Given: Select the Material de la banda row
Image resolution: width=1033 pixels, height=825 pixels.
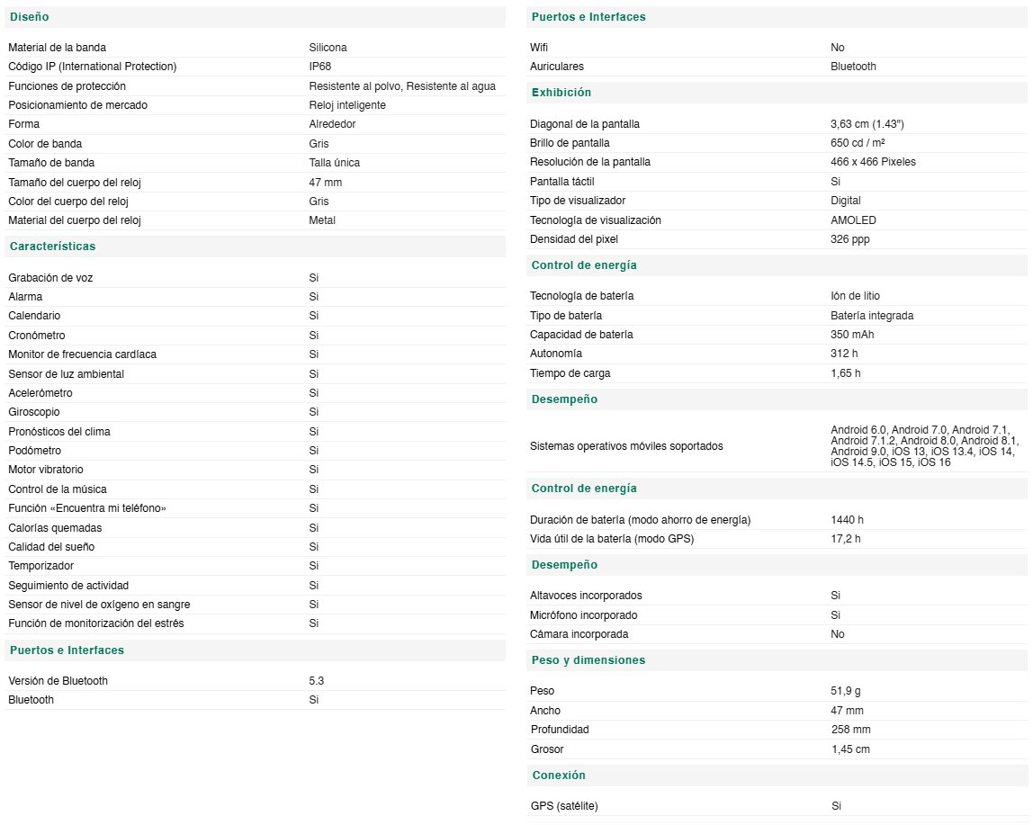Looking at the screenshot, I should pos(255,48).
